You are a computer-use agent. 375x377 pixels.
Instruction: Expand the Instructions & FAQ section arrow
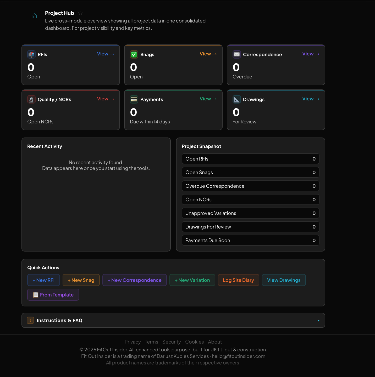tap(319, 321)
